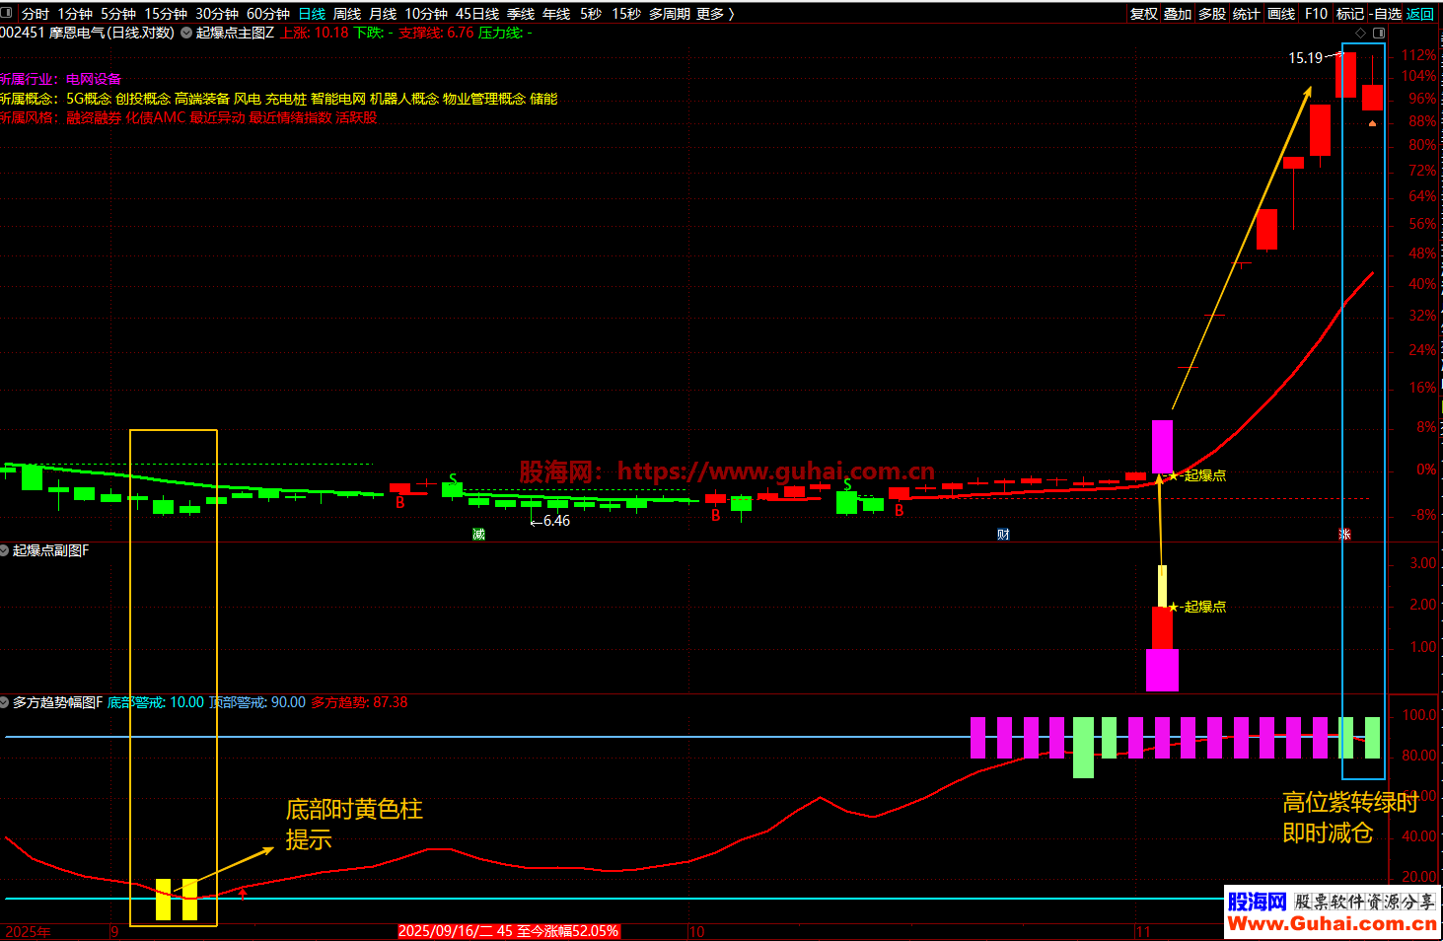Switch to 周线 weekly chart period
1443x941 pixels.
(346, 14)
